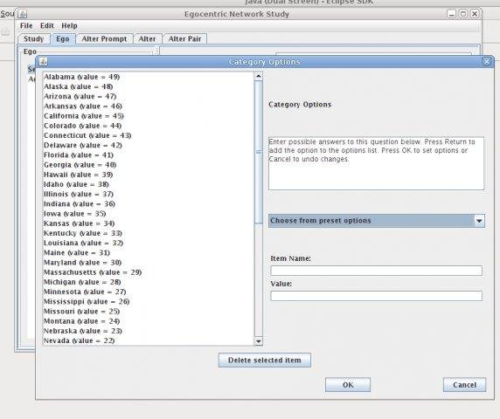Switch to the Study tab
This screenshot has width=500, height=419.
pos(33,38)
